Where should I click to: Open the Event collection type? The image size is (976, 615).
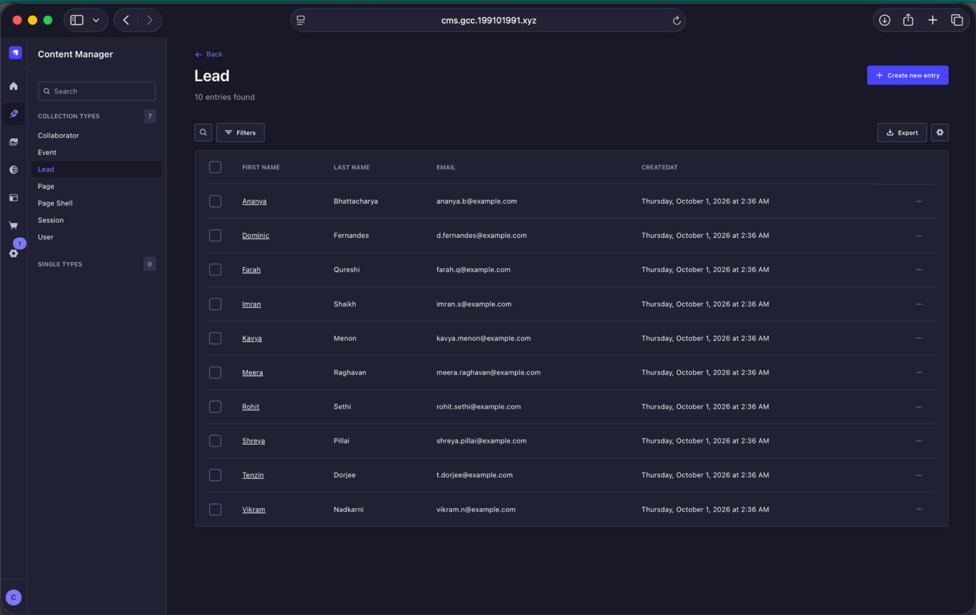pyautogui.click(x=47, y=152)
